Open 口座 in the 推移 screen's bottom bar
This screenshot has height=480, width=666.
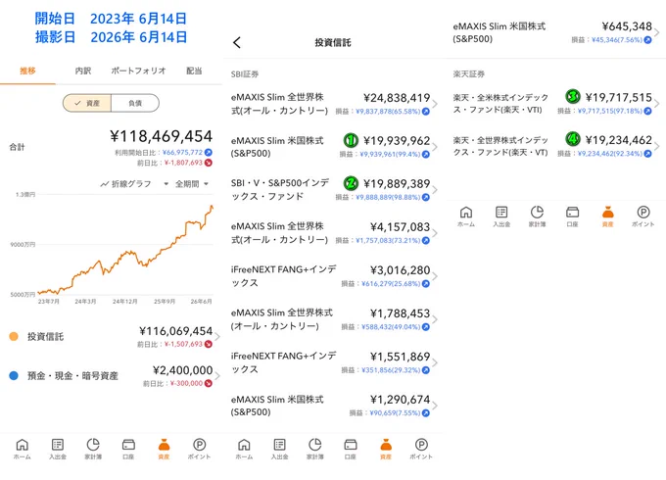128,449
